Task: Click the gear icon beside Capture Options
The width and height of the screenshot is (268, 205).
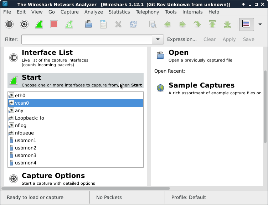Action: (x=14, y=179)
